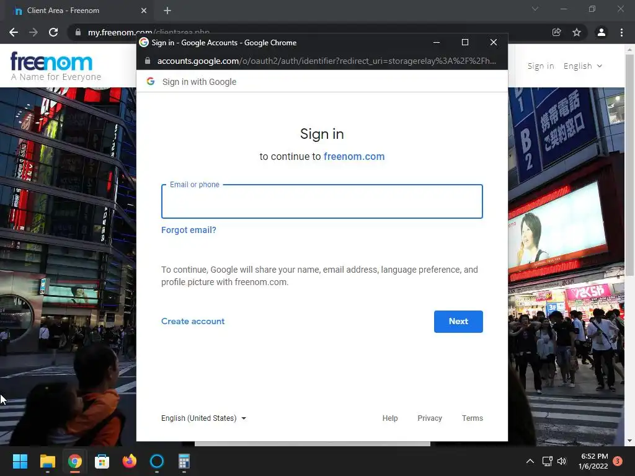Bookmark this tab with the star icon
Screen dimensions: 635x476
[577, 32]
